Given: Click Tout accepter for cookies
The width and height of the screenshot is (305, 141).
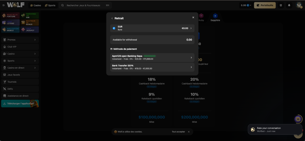Looking at the screenshot, I should [x=178, y=132].
